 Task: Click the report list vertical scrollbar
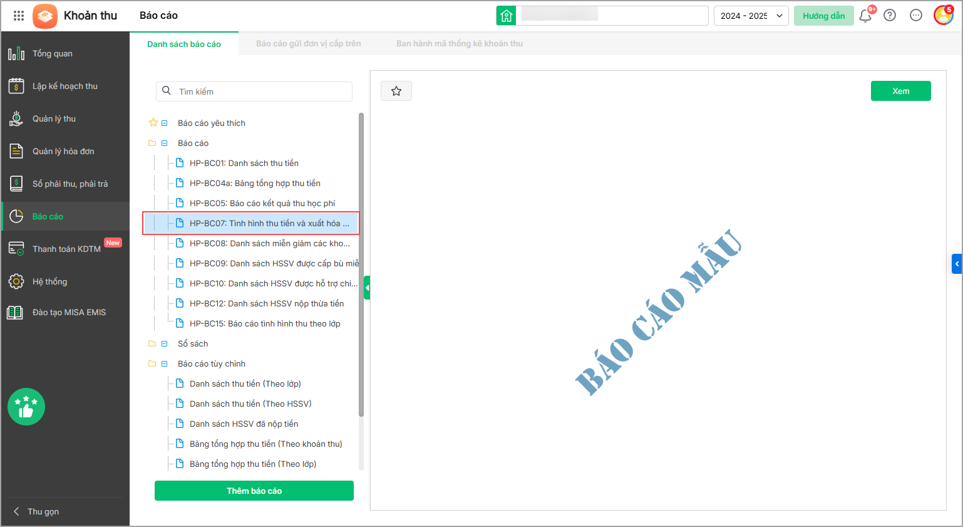(x=361, y=264)
